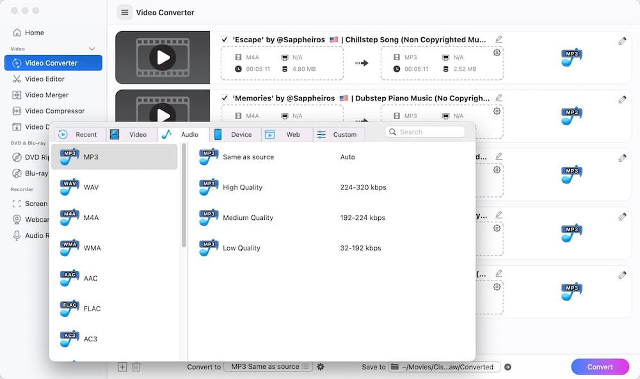Choose the FLAC audio format
This screenshot has width=640, height=379.
[x=115, y=309]
